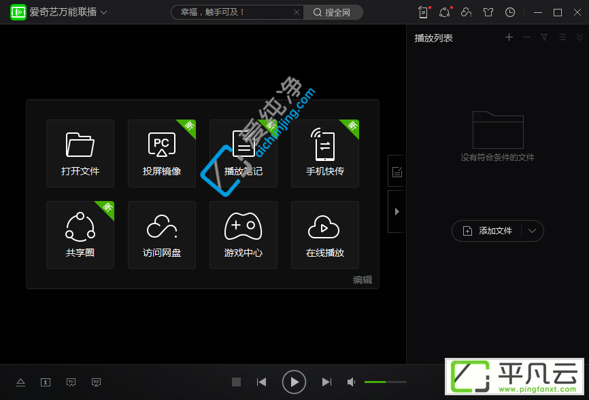Click the 添加文件 button
This screenshot has height=400, width=589.
tap(487, 231)
